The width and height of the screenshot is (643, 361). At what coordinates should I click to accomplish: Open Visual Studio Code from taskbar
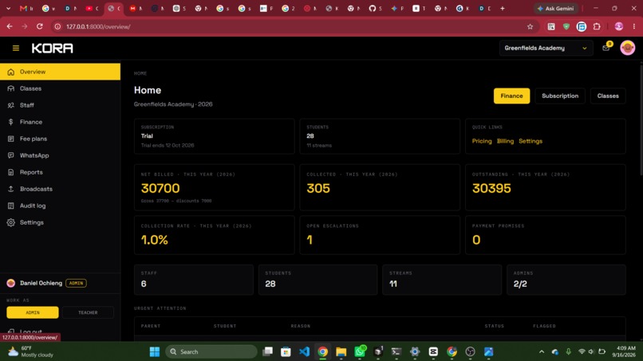[x=304, y=351]
